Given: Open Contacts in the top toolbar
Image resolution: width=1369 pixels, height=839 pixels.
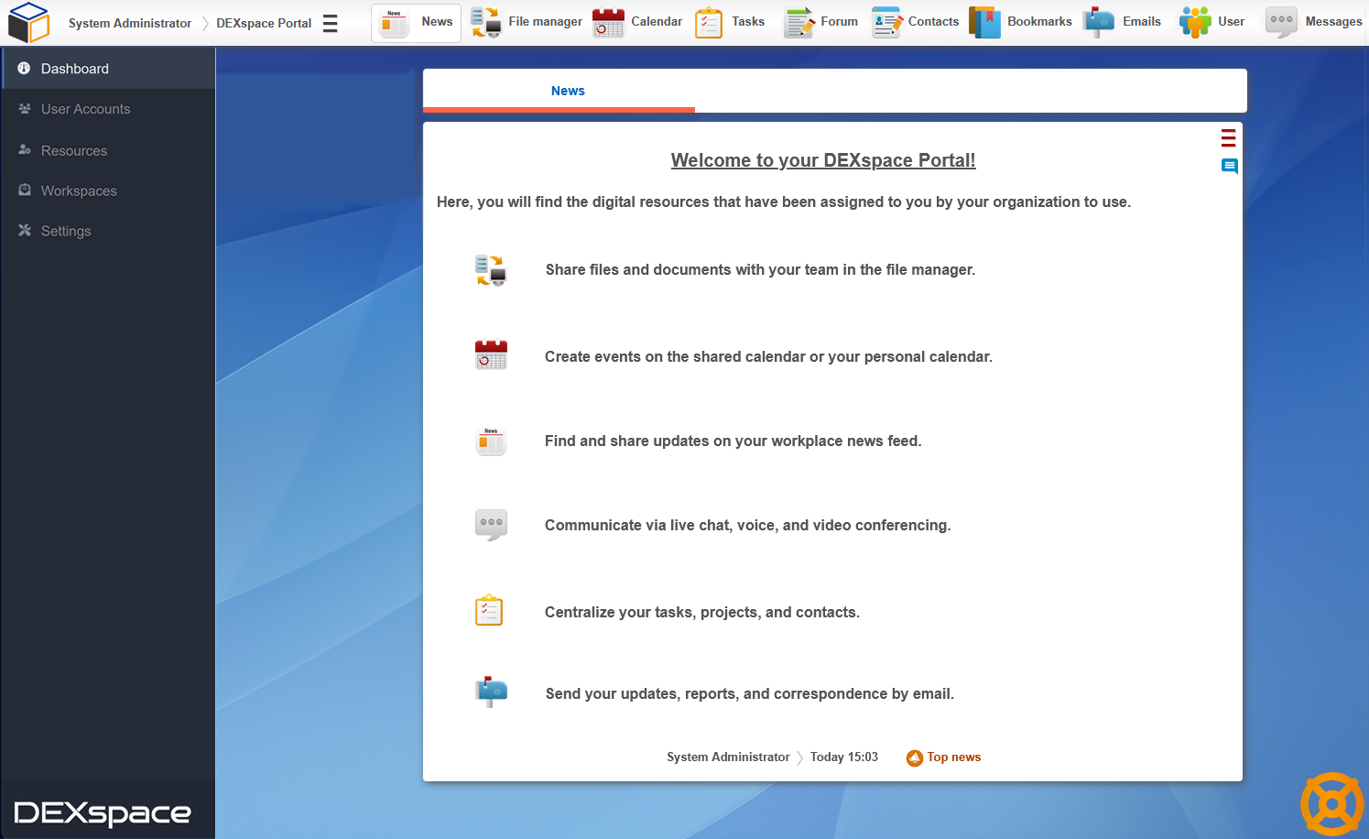Looking at the screenshot, I should click(x=915, y=22).
